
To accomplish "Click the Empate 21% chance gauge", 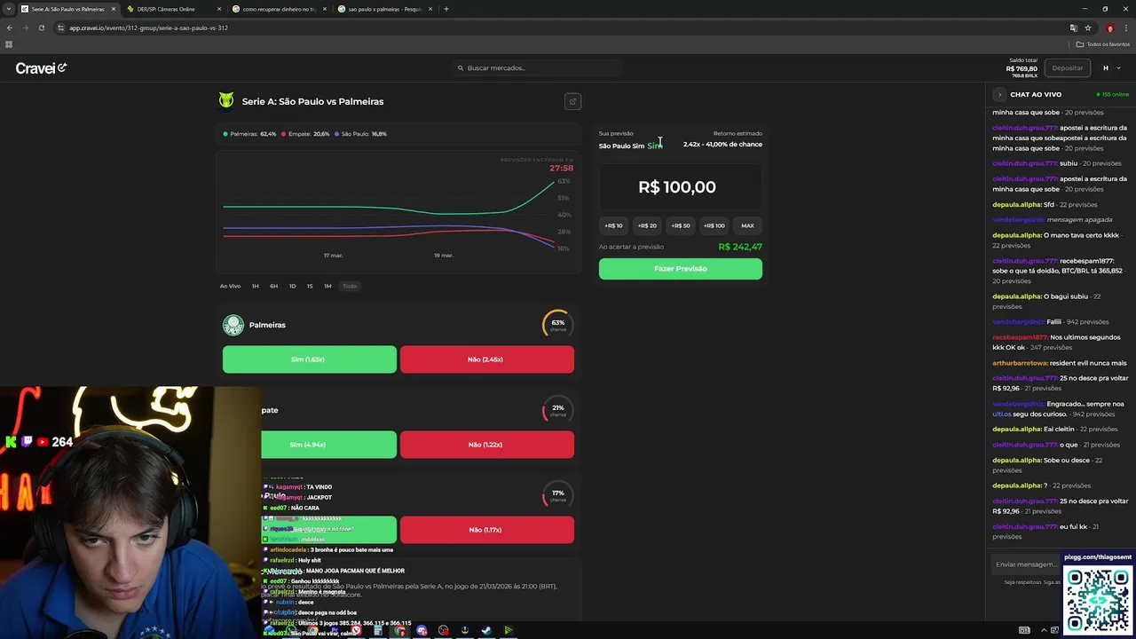I will (x=557, y=410).
